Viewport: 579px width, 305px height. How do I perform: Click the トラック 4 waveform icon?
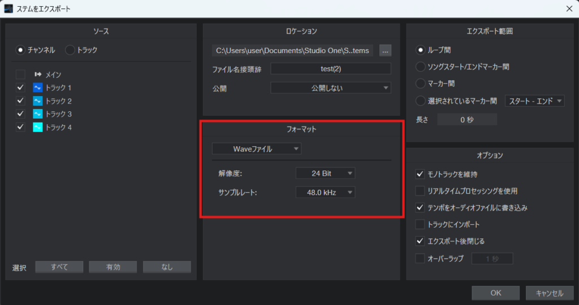coord(38,127)
